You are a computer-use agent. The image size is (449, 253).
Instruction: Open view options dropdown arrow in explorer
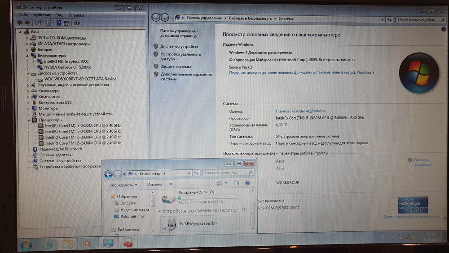pyautogui.click(x=226, y=183)
